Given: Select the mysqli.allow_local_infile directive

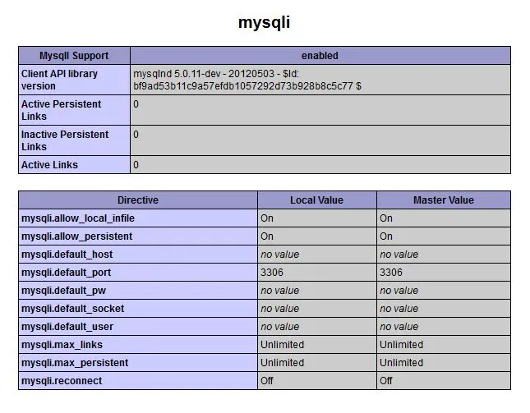Looking at the screenshot, I should [x=77, y=218].
